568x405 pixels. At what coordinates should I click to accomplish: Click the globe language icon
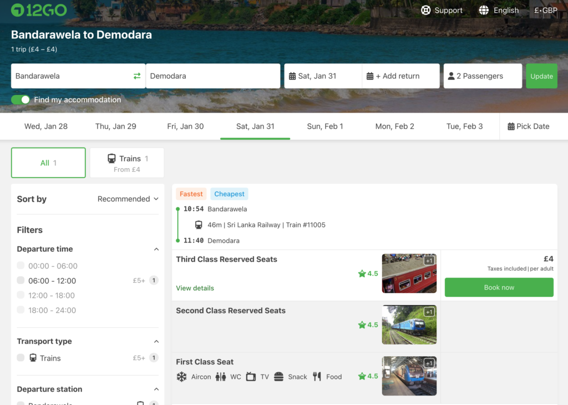pos(484,10)
